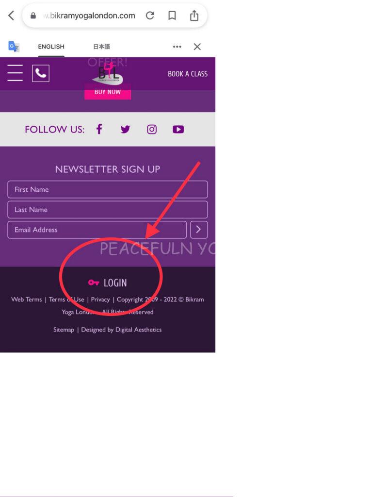Open the share sheet icon
386x497 pixels.
click(194, 15)
